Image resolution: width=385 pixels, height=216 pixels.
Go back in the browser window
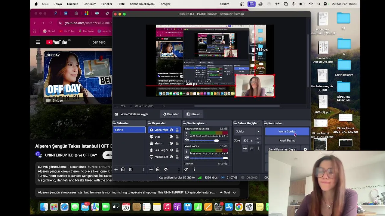pyautogui.click(x=35, y=23)
